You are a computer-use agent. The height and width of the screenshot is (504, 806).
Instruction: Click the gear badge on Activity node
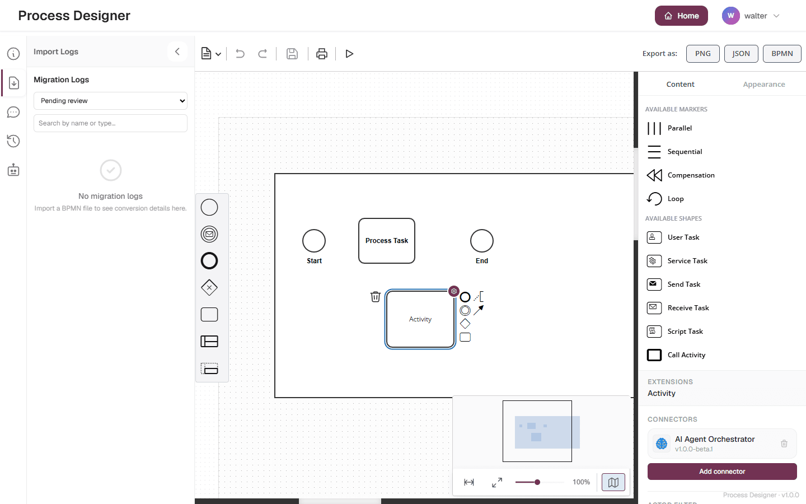454,291
